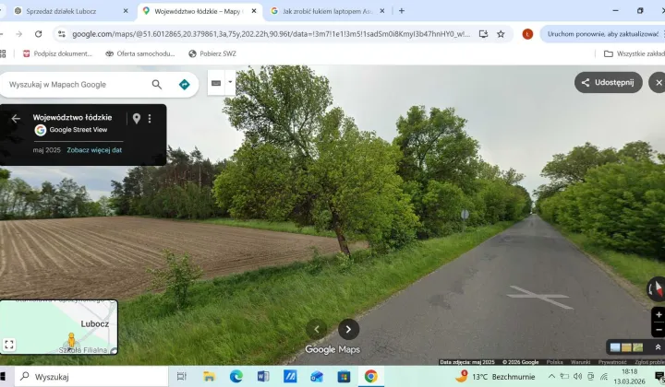Viewport: 665px width, 387px height.
Task: Click the Warunki link in footer
Action: 580,362
